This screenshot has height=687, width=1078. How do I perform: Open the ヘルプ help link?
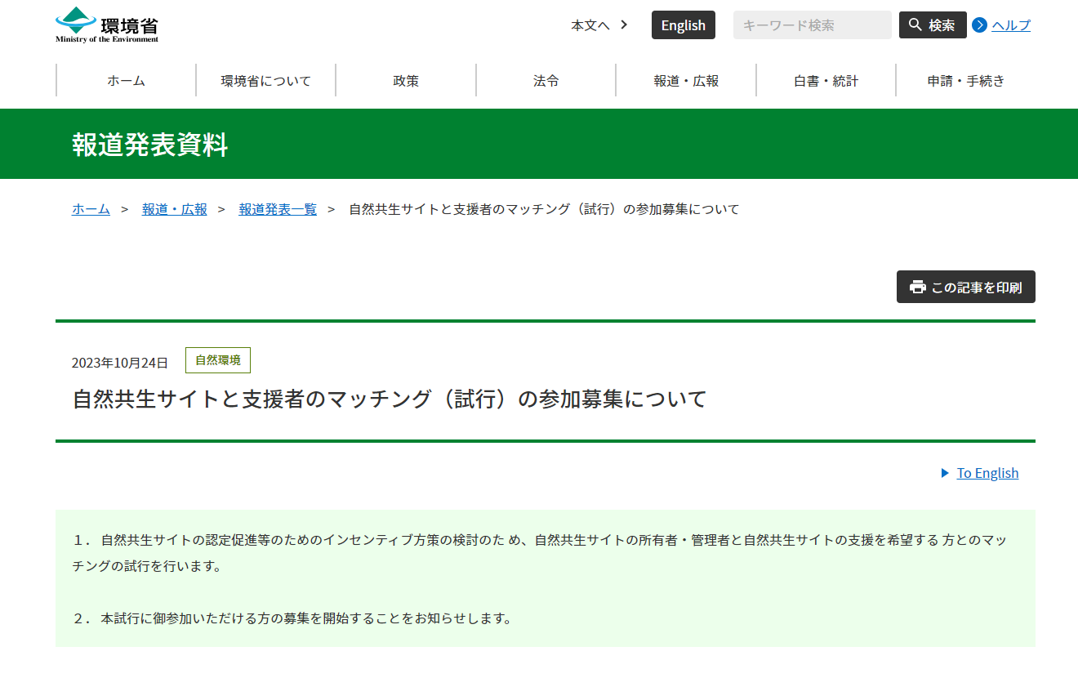(1010, 25)
